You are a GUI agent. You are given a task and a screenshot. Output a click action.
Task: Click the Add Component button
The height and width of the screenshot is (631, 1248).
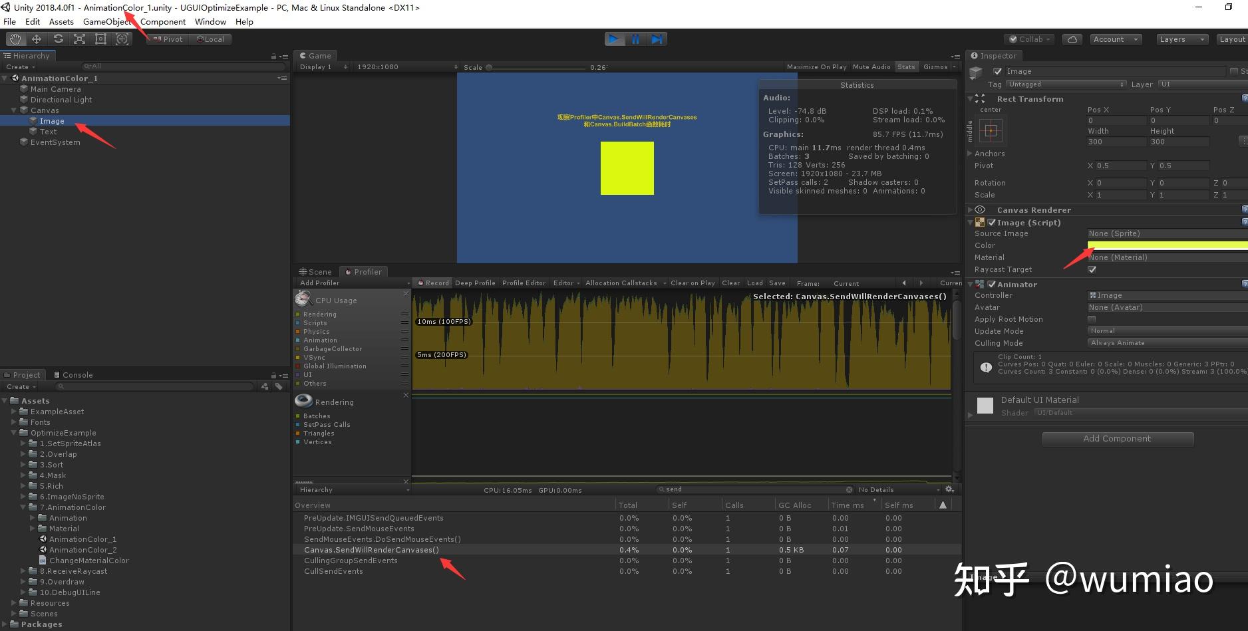pyautogui.click(x=1117, y=439)
